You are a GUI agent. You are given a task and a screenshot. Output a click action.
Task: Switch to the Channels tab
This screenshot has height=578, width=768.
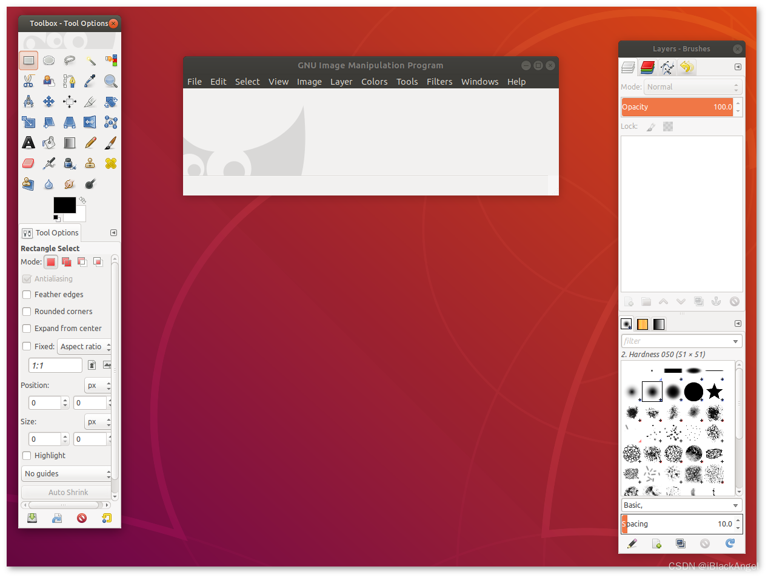coord(647,67)
